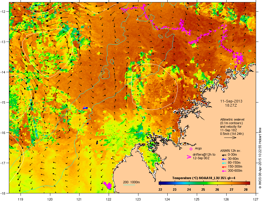Click the '0-30m' depth label
Image resolution: width=262 pixels, height=202 pixels.
[x=232, y=155]
